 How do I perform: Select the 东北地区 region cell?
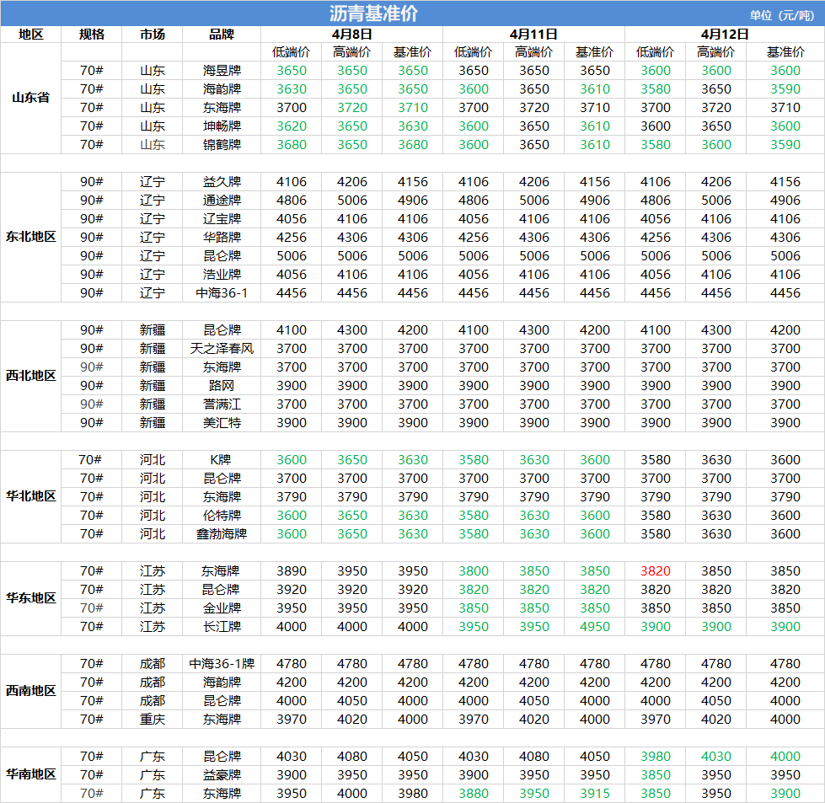[30, 237]
